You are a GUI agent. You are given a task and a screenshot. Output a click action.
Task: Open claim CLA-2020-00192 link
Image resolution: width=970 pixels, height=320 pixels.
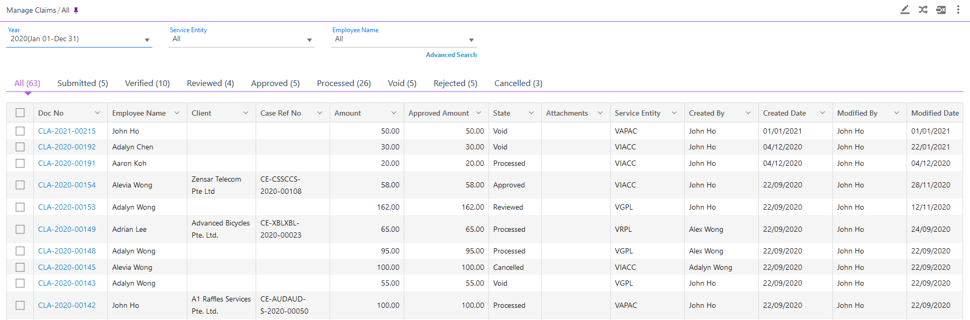[x=67, y=147]
